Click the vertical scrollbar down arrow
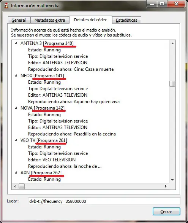Screen dimensions: 188x223 pos(172,180)
